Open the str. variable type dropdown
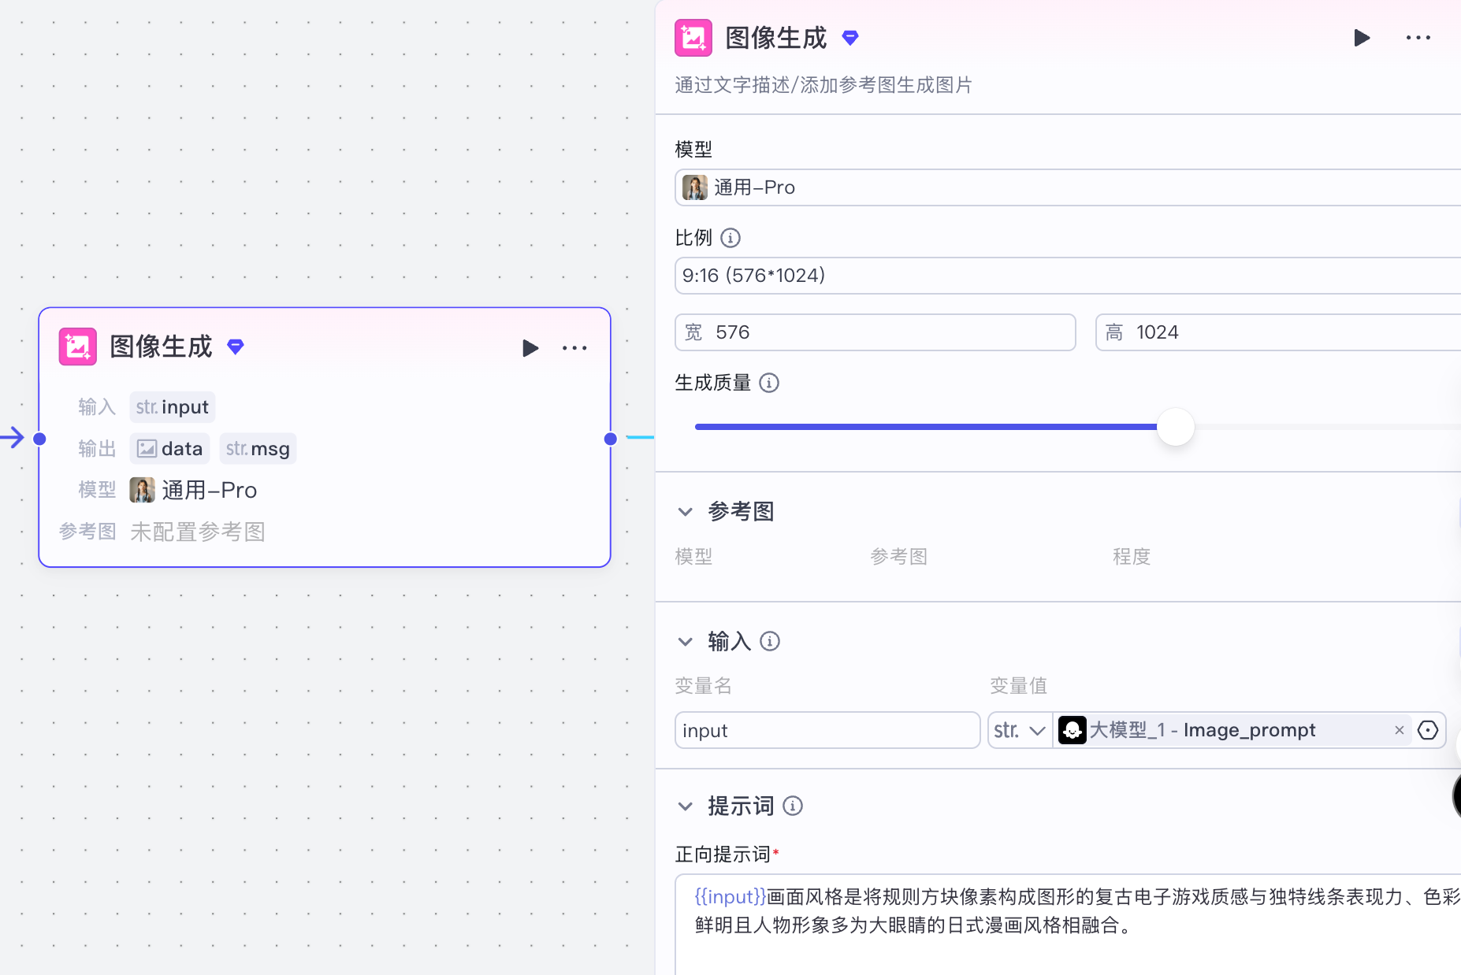 pyautogui.click(x=1020, y=730)
